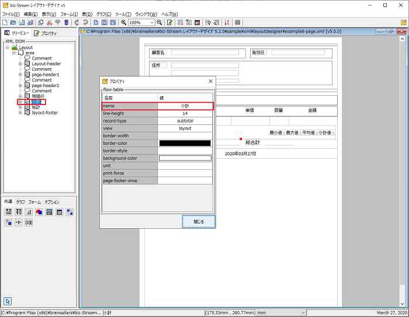
Task: Select the page number '-1-' tool
Action: click(19, 222)
